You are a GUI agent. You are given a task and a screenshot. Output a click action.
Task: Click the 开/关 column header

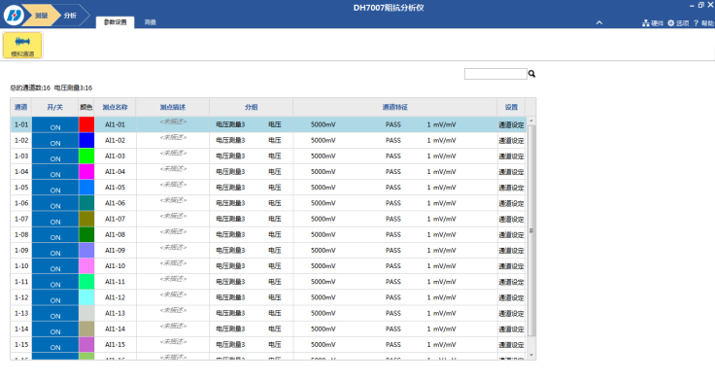(55, 107)
